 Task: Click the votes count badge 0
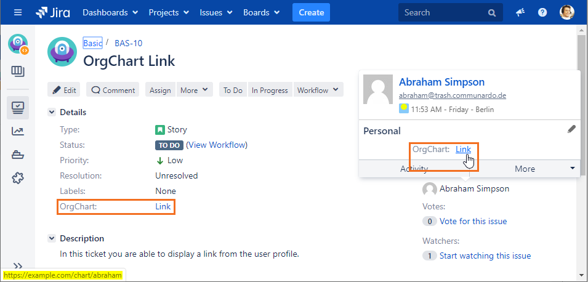[x=429, y=221]
